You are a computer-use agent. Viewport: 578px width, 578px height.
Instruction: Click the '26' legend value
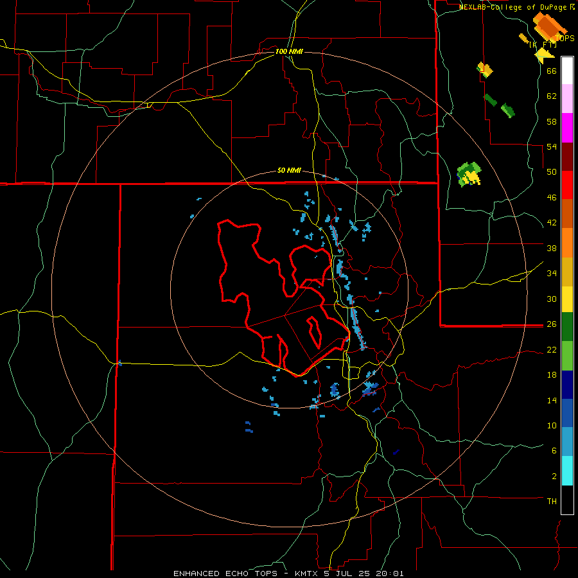(552, 324)
